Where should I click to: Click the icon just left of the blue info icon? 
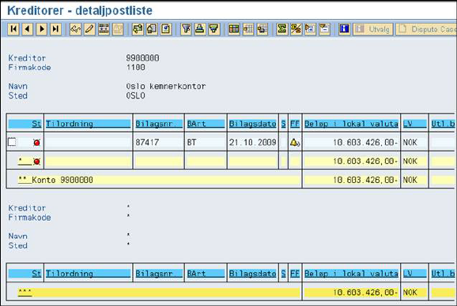324,28
